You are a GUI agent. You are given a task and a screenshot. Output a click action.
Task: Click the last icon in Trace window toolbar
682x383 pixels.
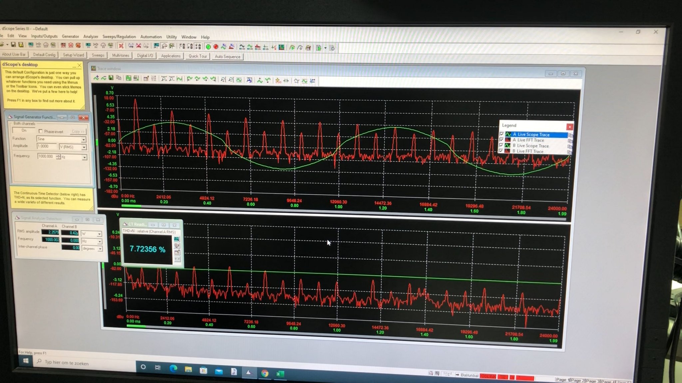pos(312,81)
